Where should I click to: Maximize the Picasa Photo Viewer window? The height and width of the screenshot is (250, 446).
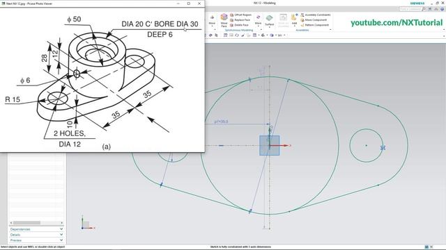coord(189,3)
